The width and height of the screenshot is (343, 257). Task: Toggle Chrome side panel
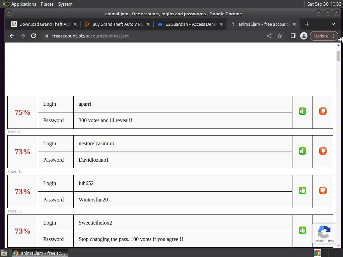pyautogui.click(x=293, y=36)
